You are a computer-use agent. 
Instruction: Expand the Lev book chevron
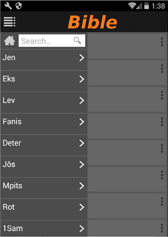click(x=82, y=100)
